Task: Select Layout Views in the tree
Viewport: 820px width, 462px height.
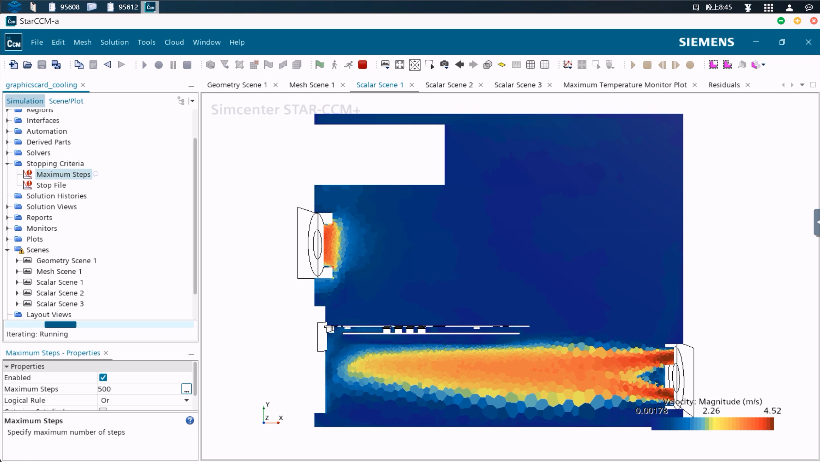Action: [x=49, y=314]
